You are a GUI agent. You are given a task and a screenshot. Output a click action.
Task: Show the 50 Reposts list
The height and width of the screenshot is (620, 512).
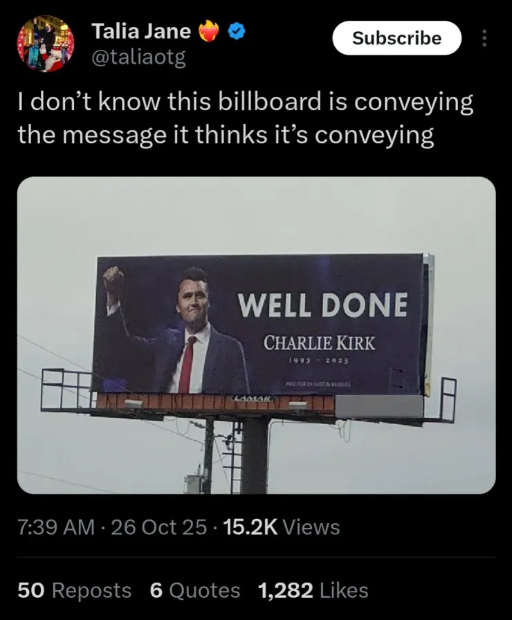pos(74,590)
